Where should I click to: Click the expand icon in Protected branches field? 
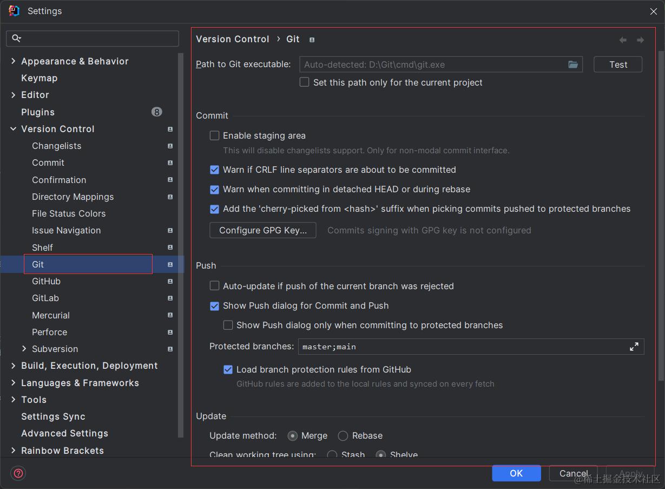(x=634, y=347)
